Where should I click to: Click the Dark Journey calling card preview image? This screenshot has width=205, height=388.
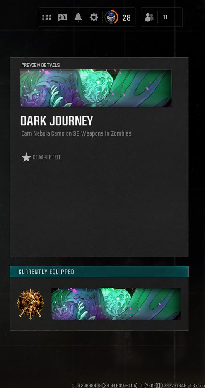(96, 88)
